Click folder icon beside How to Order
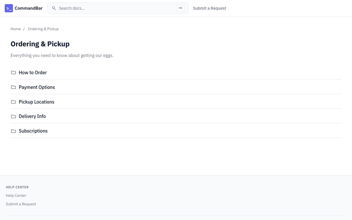This screenshot has width=352, height=220. coord(13,72)
